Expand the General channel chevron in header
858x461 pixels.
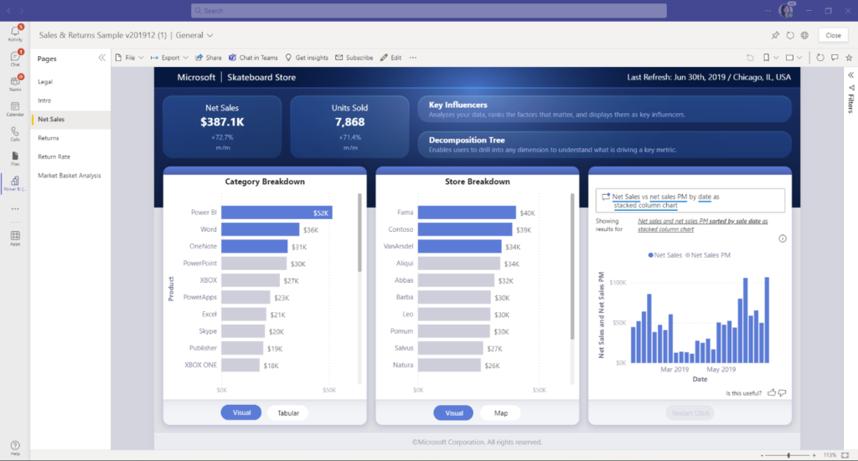[210, 35]
